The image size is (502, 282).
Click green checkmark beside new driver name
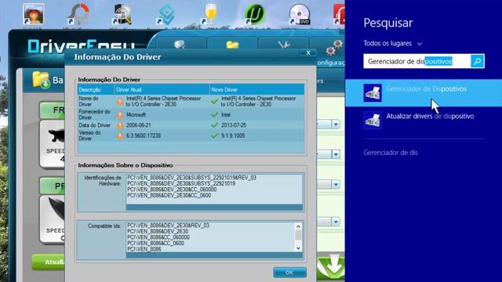pyautogui.click(x=214, y=102)
